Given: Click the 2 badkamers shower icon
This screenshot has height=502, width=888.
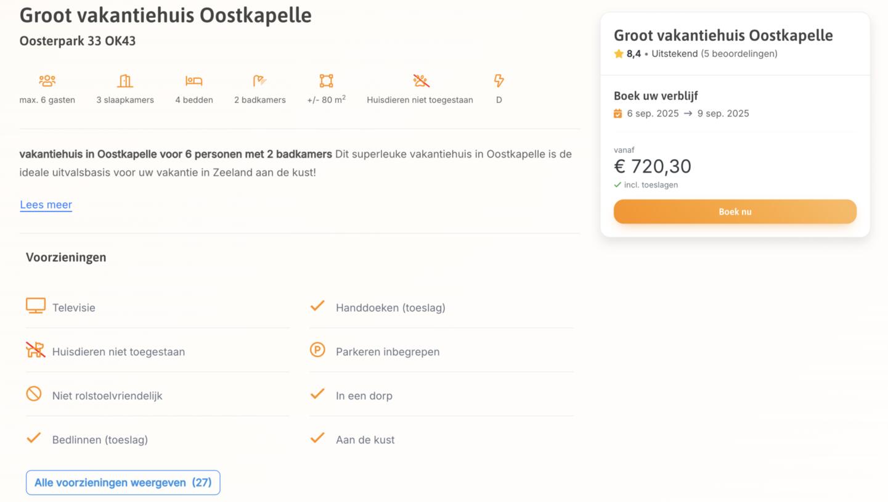Looking at the screenshot, I should [259, 81].
